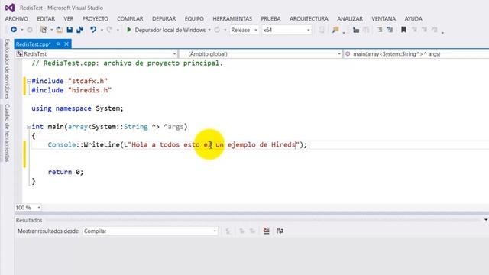Click the New Project toolbar icon

pyautogui.click(x=44, y=30)
